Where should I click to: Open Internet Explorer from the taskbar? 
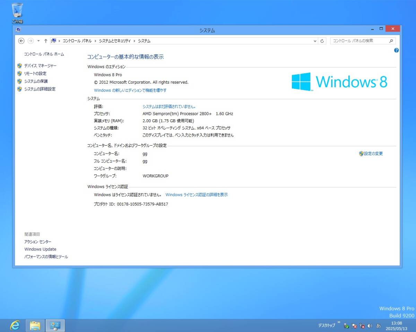(x=15, y=325)
